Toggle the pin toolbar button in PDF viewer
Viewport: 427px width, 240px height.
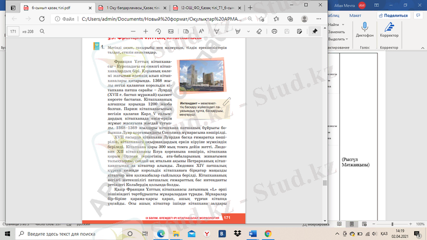coord(315,31)
